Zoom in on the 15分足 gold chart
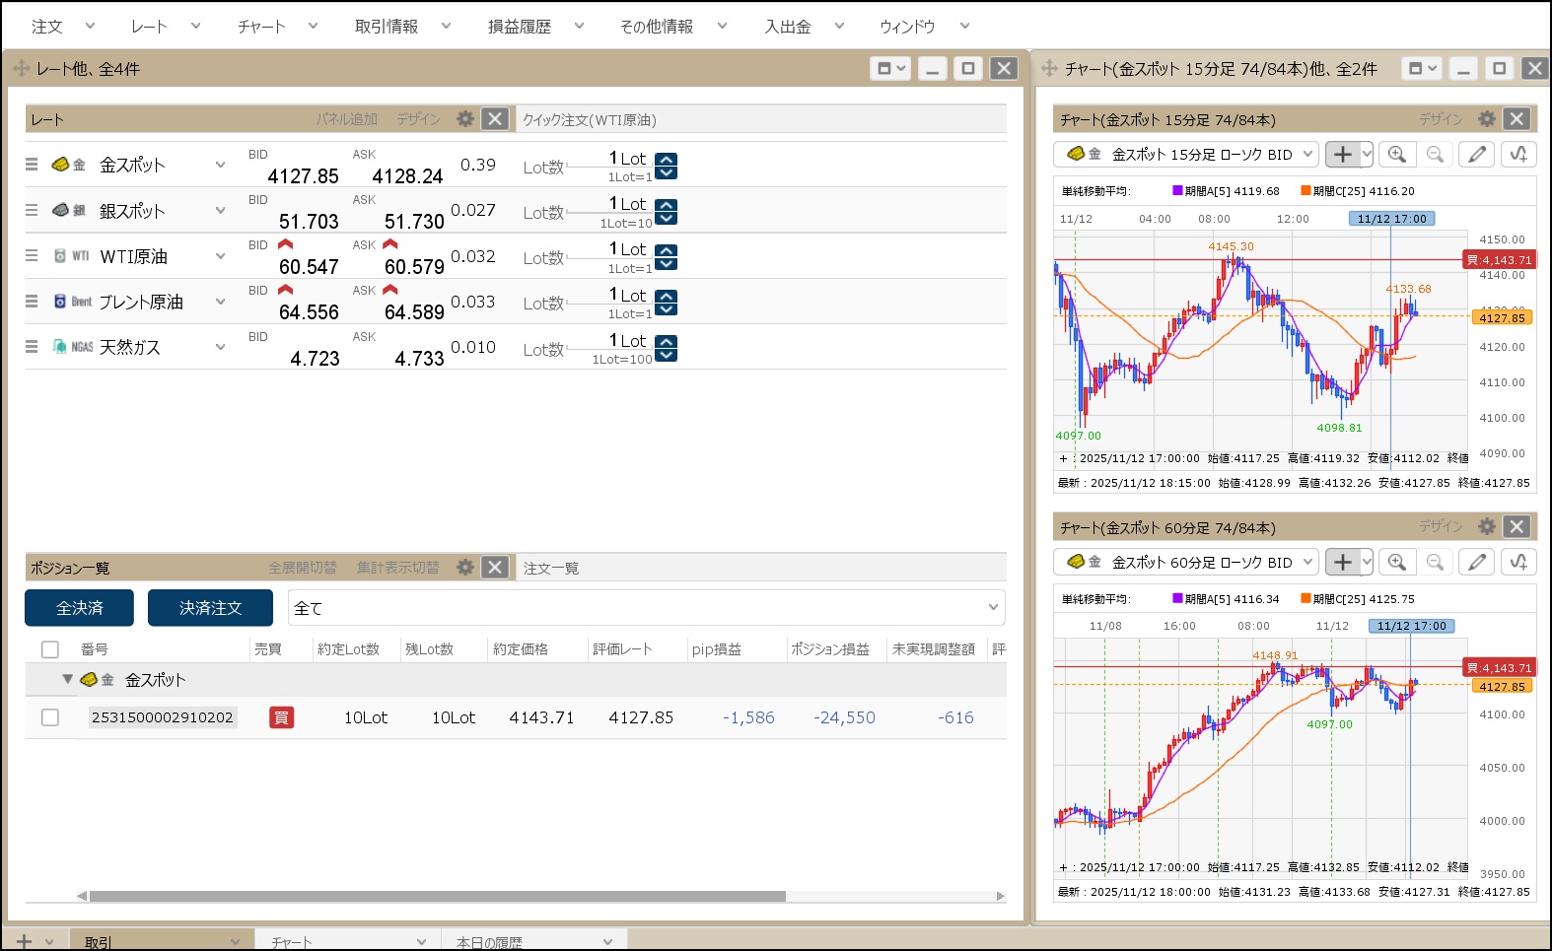The image size is (1552, 951). point(1396,154)
